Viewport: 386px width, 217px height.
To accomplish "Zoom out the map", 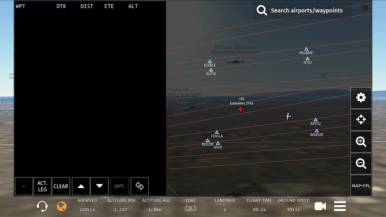I will (361, 163).
